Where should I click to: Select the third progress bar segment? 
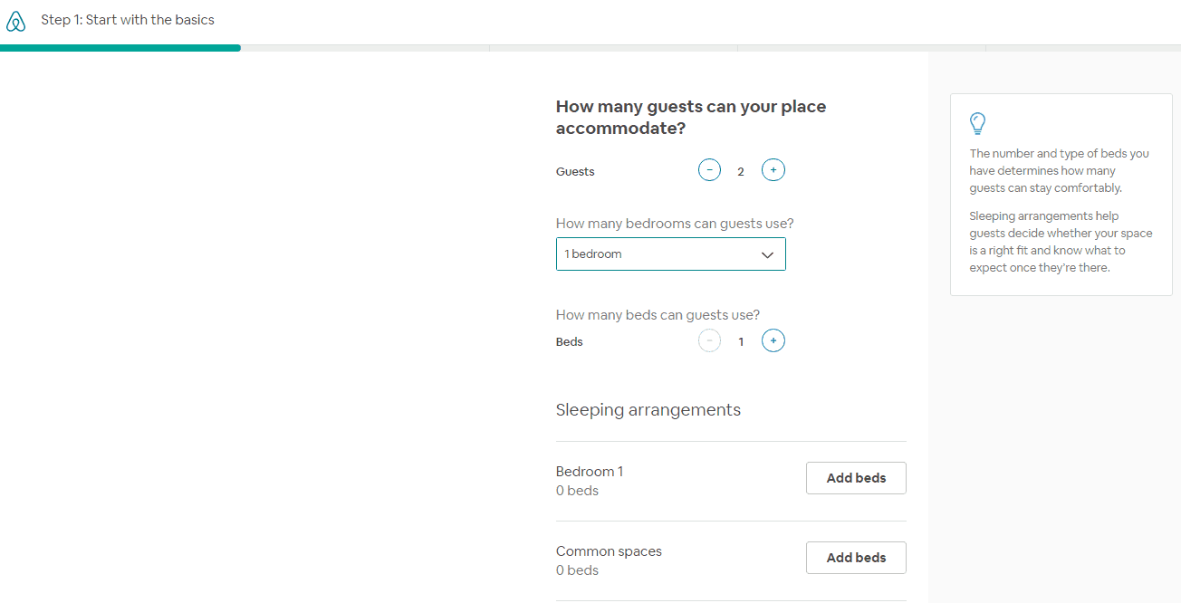click(861, 48)
